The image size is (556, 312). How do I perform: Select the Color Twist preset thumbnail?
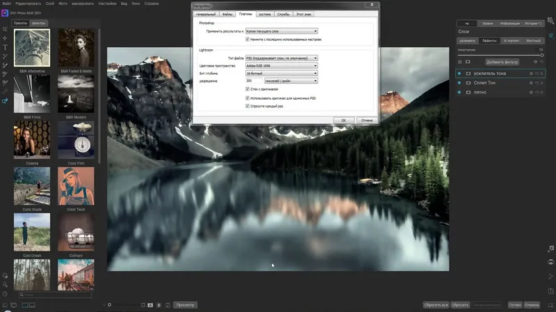tap(76, 186)
